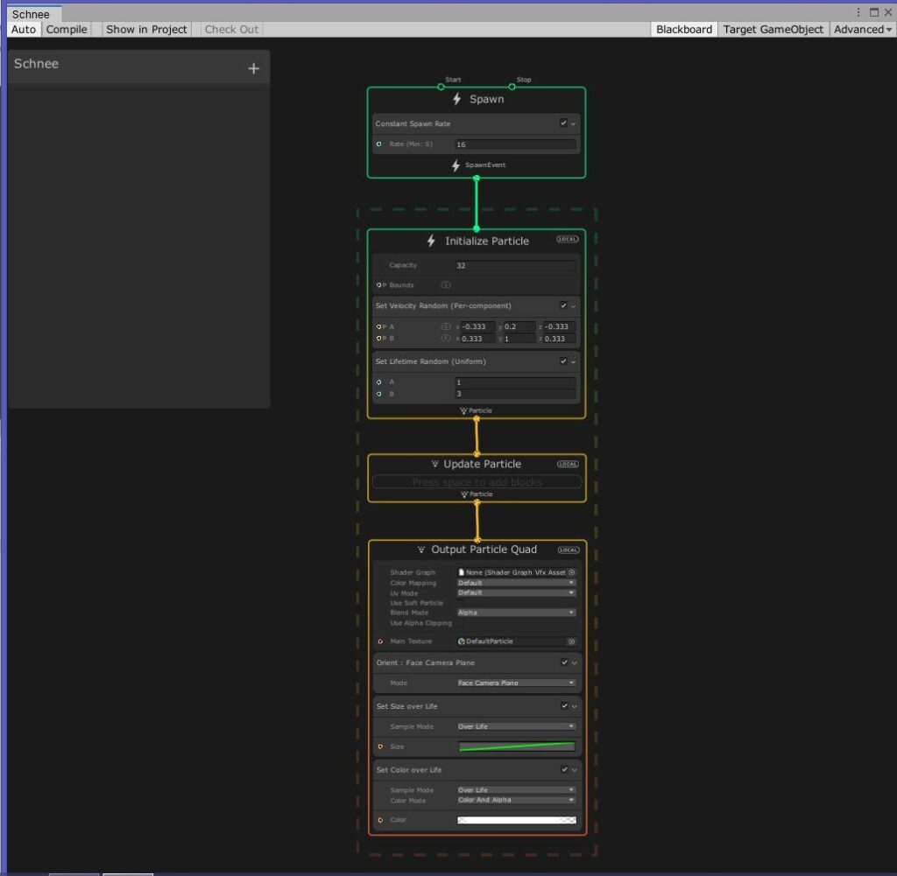The height and width of the screenshot is (876, 897).
Task: Toggle the Blackboard panel button
Action: coord(684,29)
